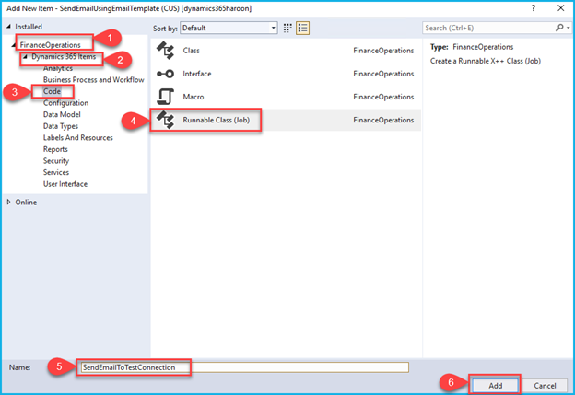
Task: Open Labels And Resources category
Action: pyautogui.click(x=77, y=138)
